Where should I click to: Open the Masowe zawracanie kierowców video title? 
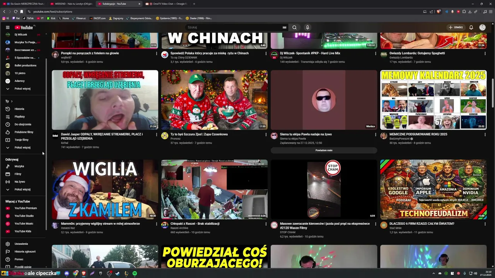324,225
